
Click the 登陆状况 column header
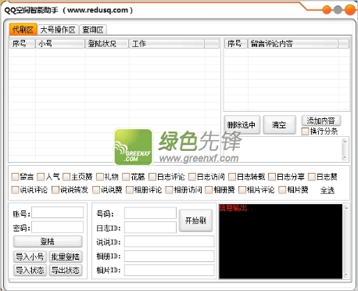pyautogui.click(x=106, y=44)
